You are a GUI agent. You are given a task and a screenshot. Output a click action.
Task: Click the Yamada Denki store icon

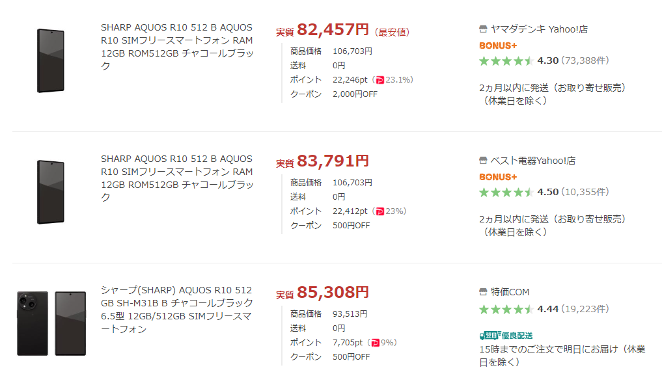tap(482, 29)
